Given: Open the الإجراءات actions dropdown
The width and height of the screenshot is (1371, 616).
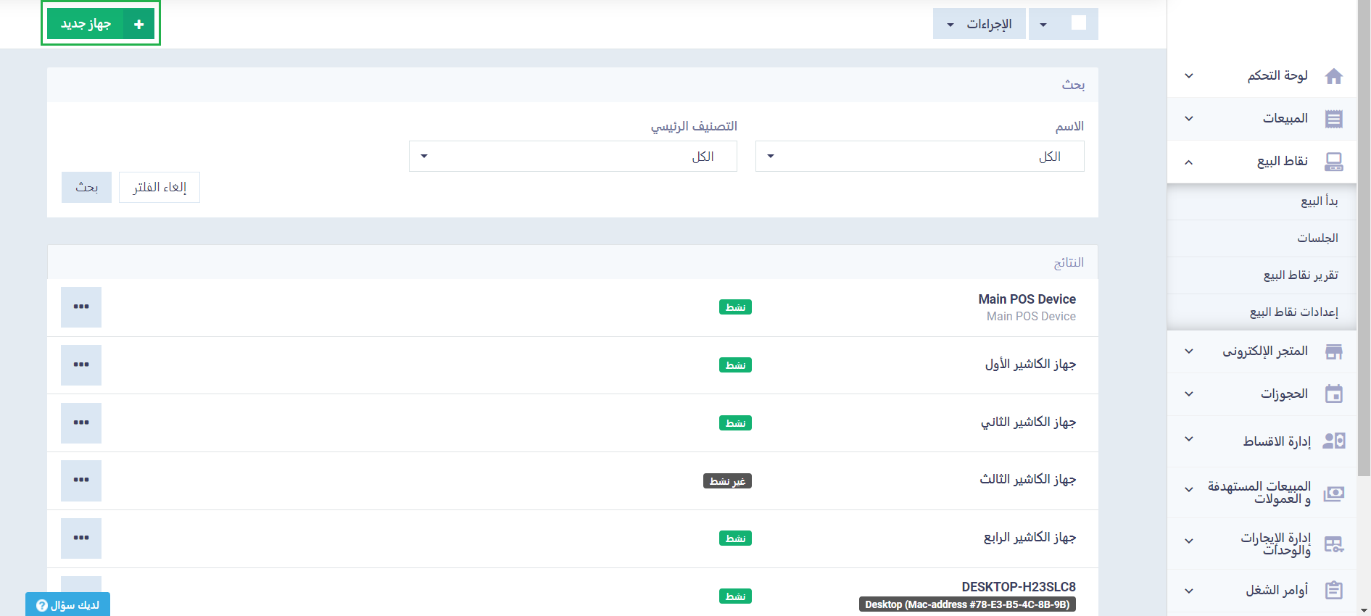Looking at the screenshot, I should (979, 24).
